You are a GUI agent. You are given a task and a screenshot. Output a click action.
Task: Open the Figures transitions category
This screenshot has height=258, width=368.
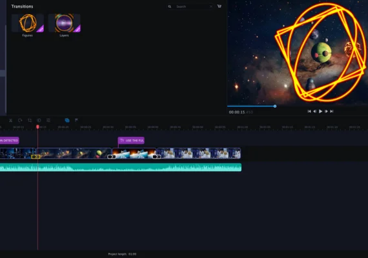click(28, 25)
